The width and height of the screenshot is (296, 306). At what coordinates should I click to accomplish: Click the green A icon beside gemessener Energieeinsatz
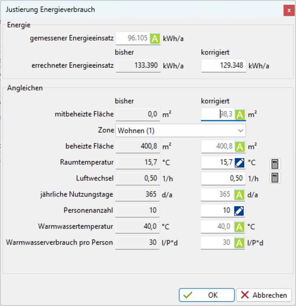tap(155, 39)
